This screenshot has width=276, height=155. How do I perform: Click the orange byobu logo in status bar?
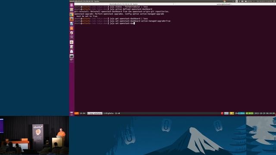point(77,113)
